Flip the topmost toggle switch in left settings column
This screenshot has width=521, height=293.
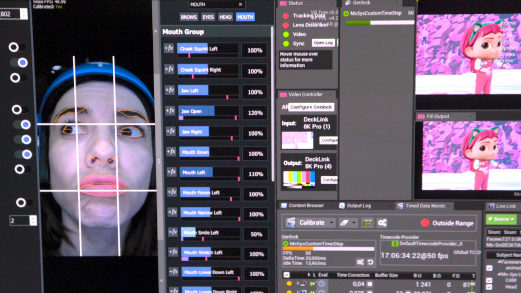pos(18,47)
